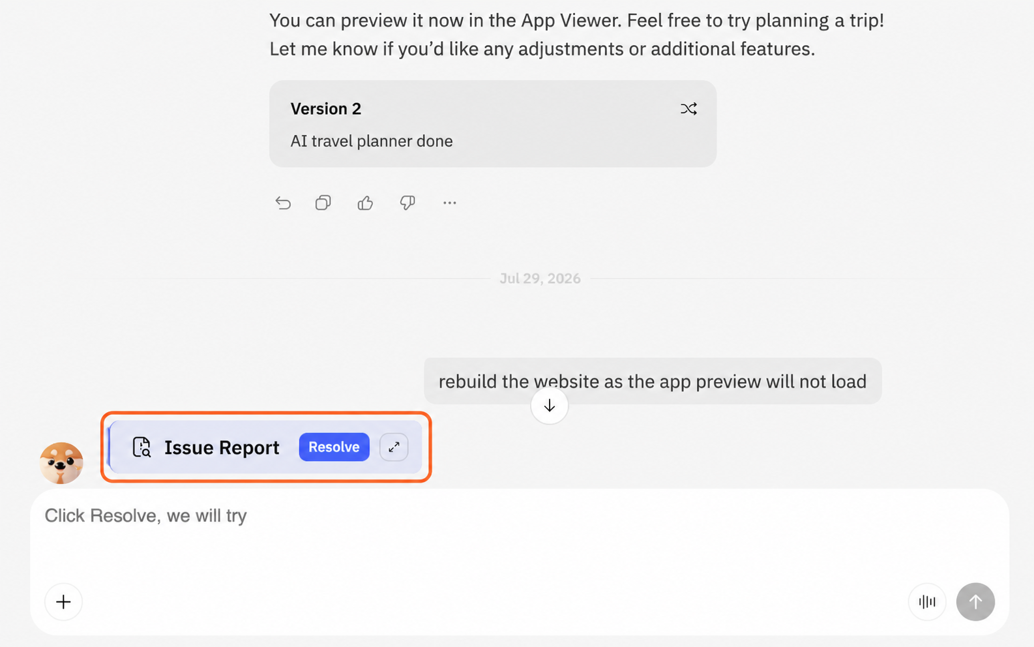Click the blue Resolve button
The width and height of the screenshot is (1034, 647).
(334, 447)
